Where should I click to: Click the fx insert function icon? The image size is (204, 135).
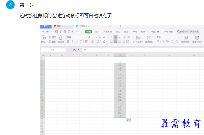[79, 50]
